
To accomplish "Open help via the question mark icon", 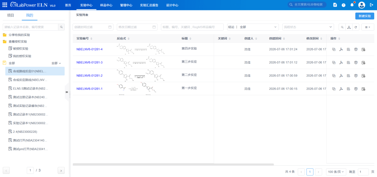I will coord(343,5).
